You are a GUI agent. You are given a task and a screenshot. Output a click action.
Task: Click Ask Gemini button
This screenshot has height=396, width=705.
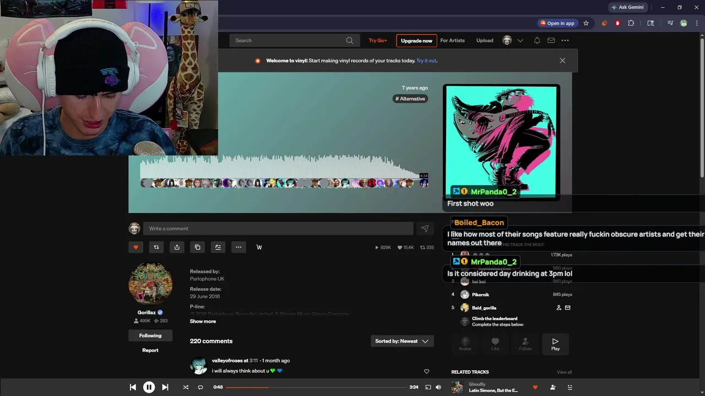click(x=627, y=7)
